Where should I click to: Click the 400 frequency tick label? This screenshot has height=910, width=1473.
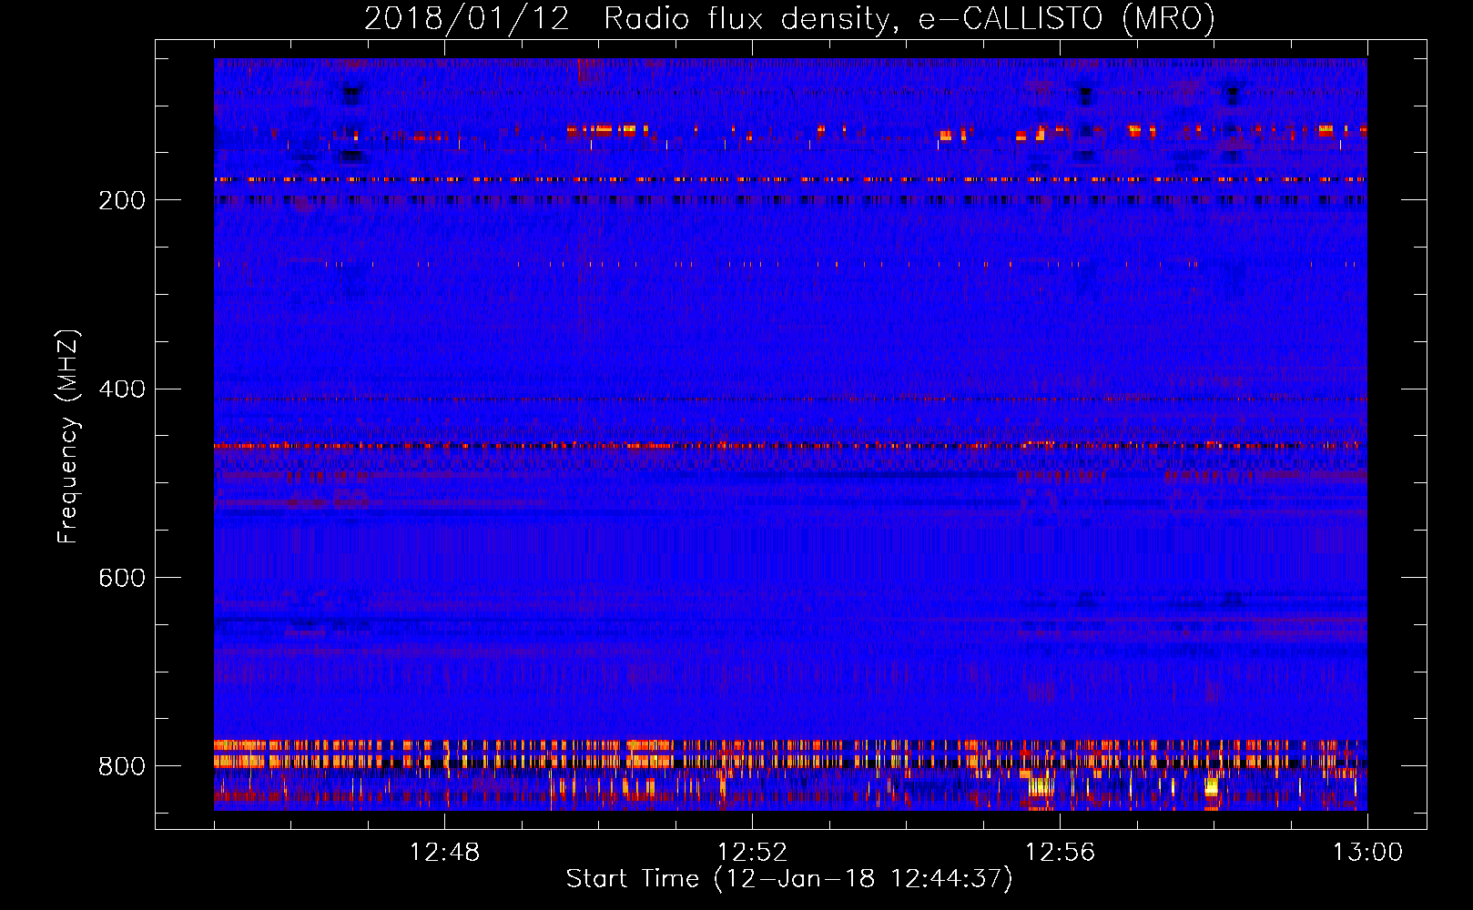tap(122, 389)
